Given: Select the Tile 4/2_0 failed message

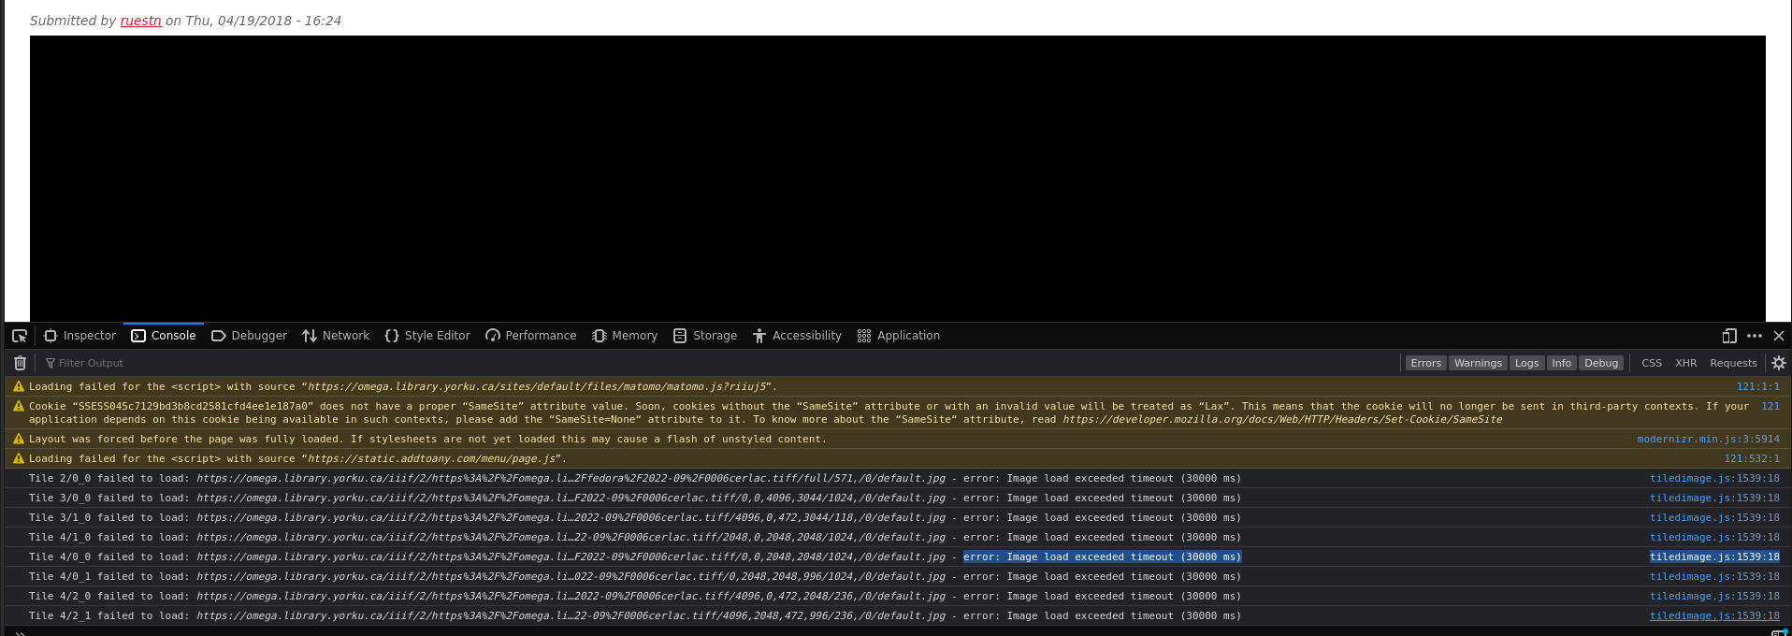Looking at the screenshot, I should 635,596.
